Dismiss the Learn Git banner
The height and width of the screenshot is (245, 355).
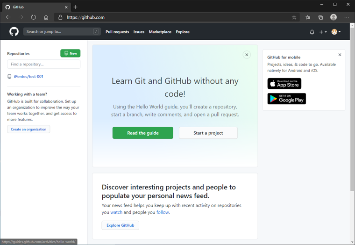pos(247,55)
